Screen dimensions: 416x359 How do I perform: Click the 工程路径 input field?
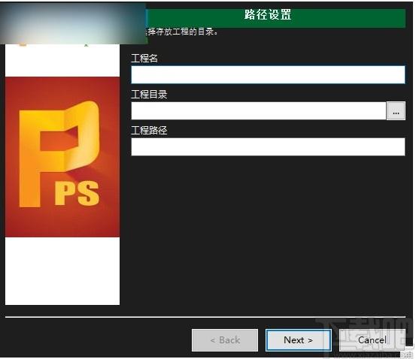coord(268,146)
